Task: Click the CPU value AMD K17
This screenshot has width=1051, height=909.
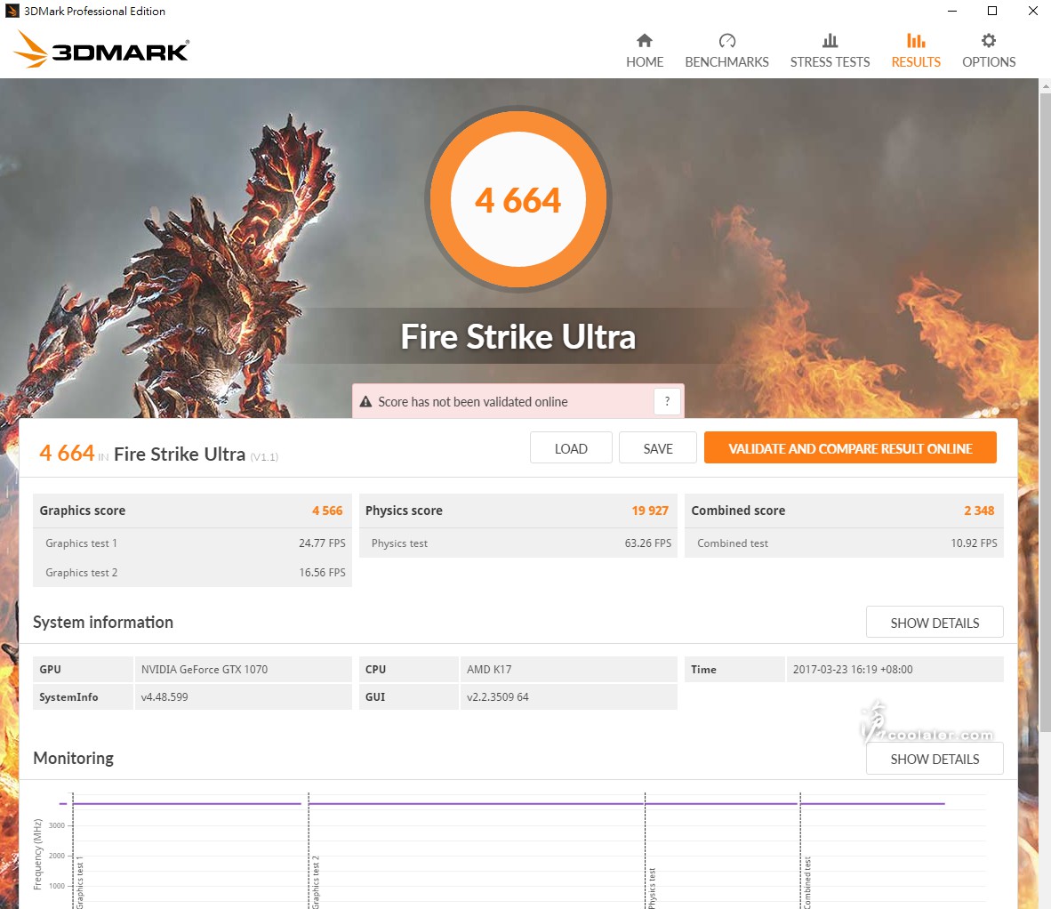Action: (489, 669)
